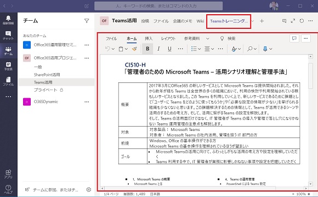Show more font options after Underline
Image resolution: width=318 pixels, height=197 pixels.
pos(180,49)
